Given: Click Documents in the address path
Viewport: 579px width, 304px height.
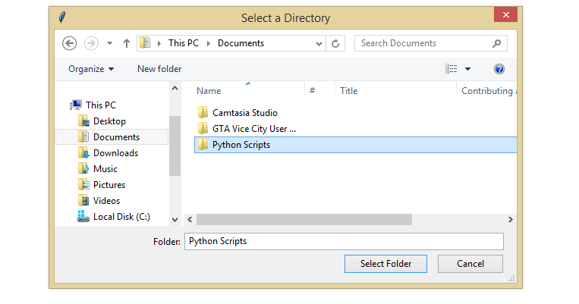Looking at the screenshot, I should tap(241, 43).
